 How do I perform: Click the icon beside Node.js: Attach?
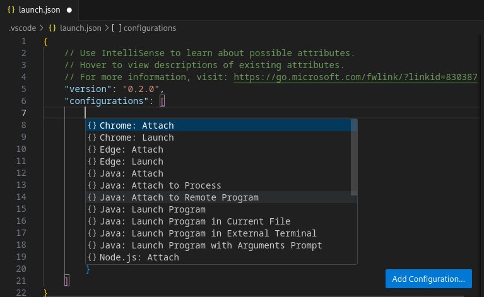point(92,257)
